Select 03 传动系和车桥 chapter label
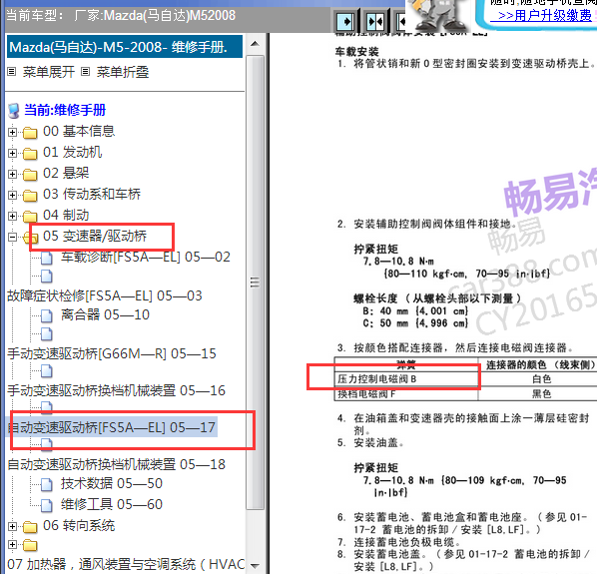This screenshot has width=597, height=574. (92, 194)
